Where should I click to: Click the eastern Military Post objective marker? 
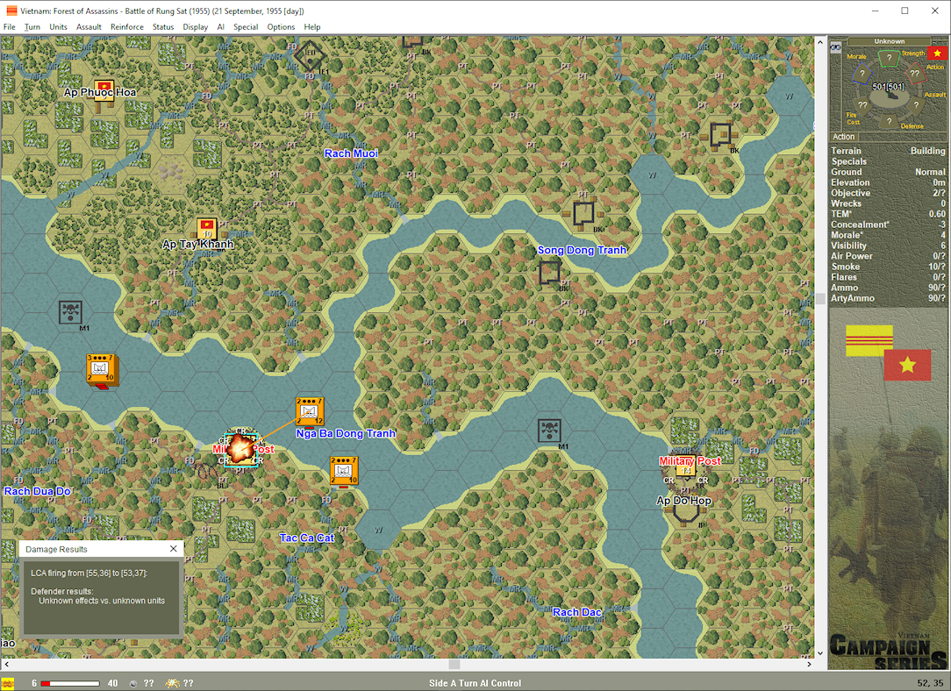(x=686, y=467)
